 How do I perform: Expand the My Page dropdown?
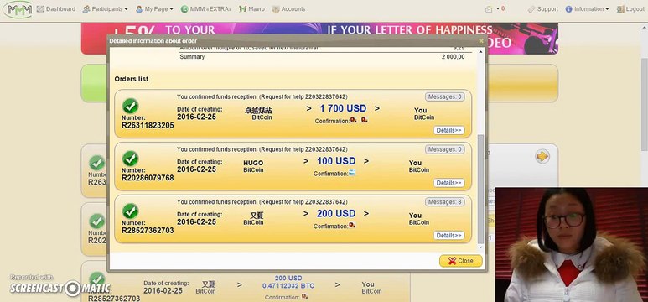154,8
